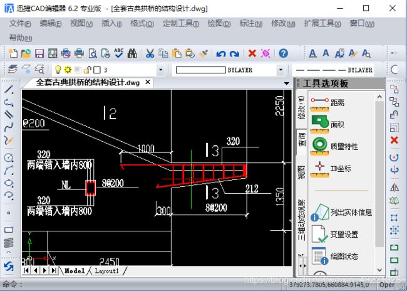The width and height of the screenshot is (407, 291).
Task: Paste from clipboard icon
Action: coord(177,53)
